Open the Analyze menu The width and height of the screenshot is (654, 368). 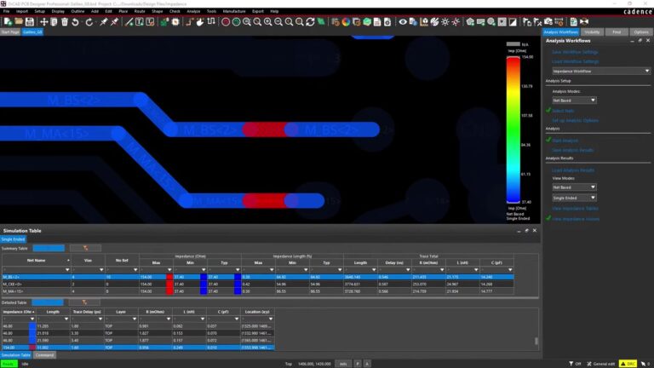pyautogui.click(x=193, y=11)
